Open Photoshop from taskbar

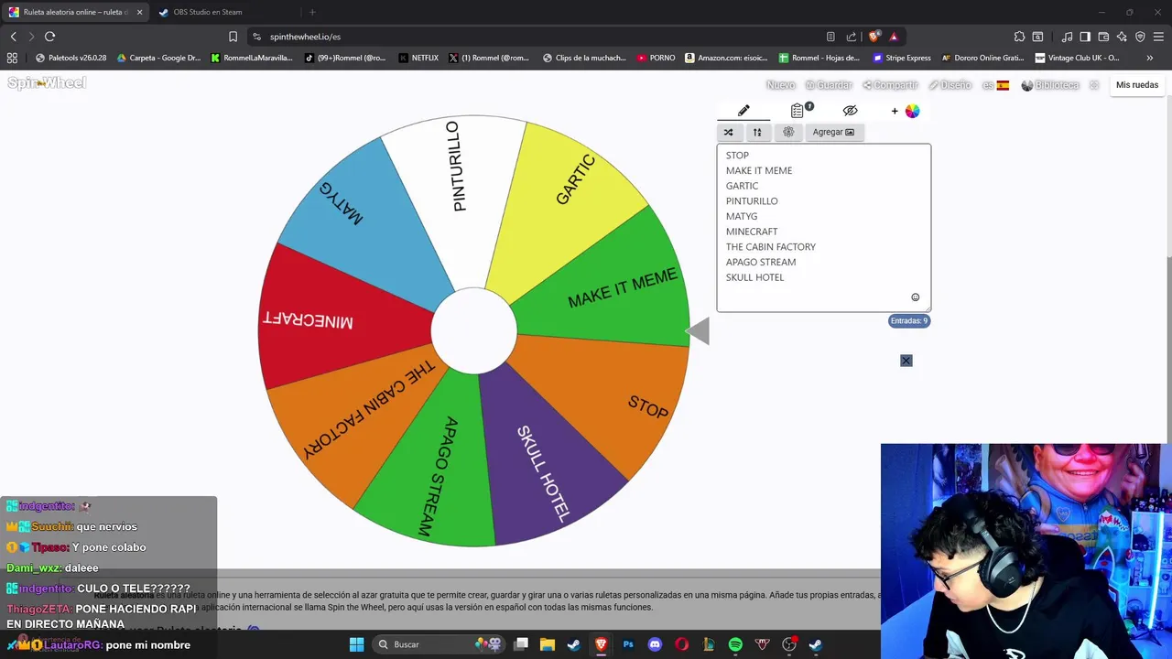click(628, 644)
